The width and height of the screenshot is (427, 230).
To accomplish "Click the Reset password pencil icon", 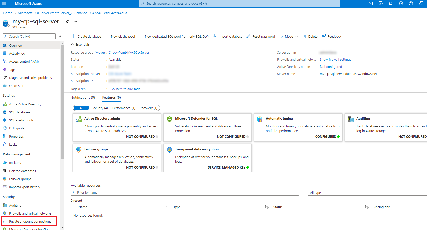I will 248,36.
